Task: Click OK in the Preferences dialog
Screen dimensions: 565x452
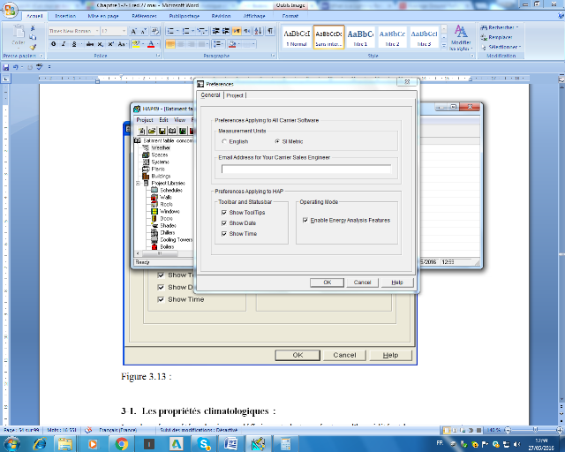Action: 328,282
